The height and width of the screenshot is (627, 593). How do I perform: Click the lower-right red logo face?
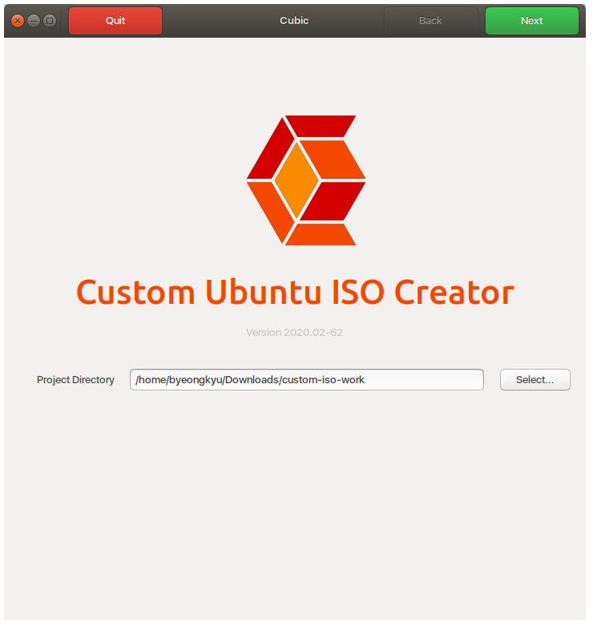click(x=337, y=200)
